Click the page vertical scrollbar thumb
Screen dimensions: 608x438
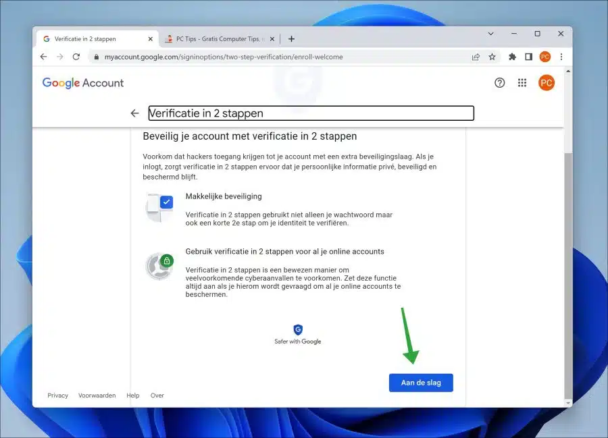tap(568, 275)
